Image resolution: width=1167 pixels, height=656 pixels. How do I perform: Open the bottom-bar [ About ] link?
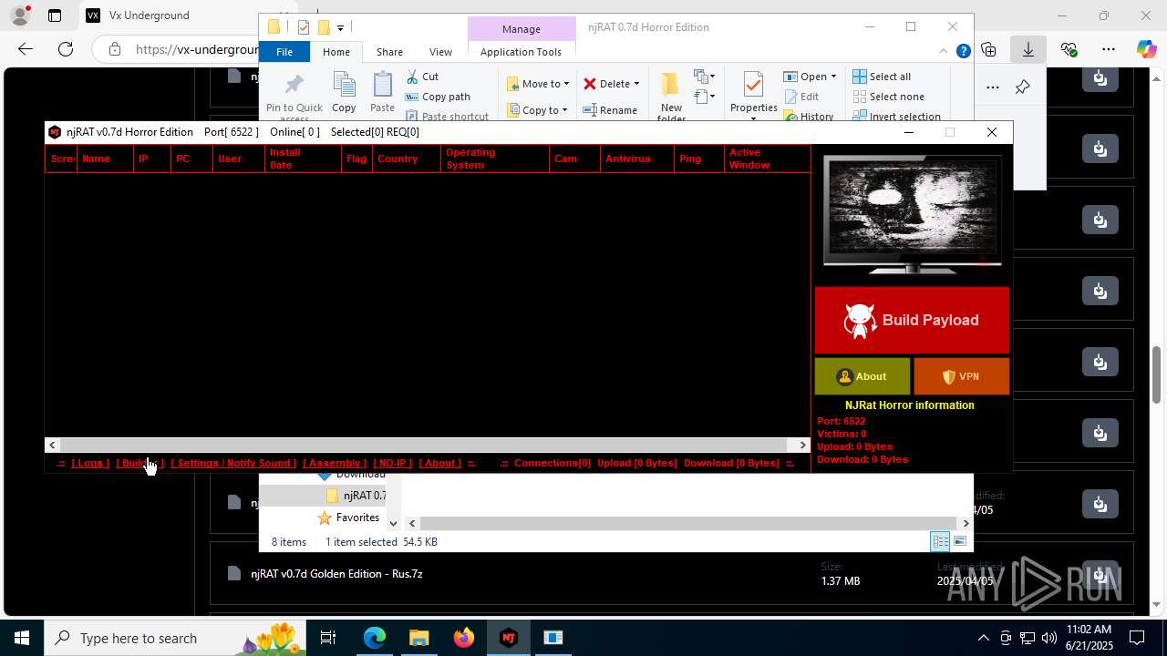coord(440,463)
